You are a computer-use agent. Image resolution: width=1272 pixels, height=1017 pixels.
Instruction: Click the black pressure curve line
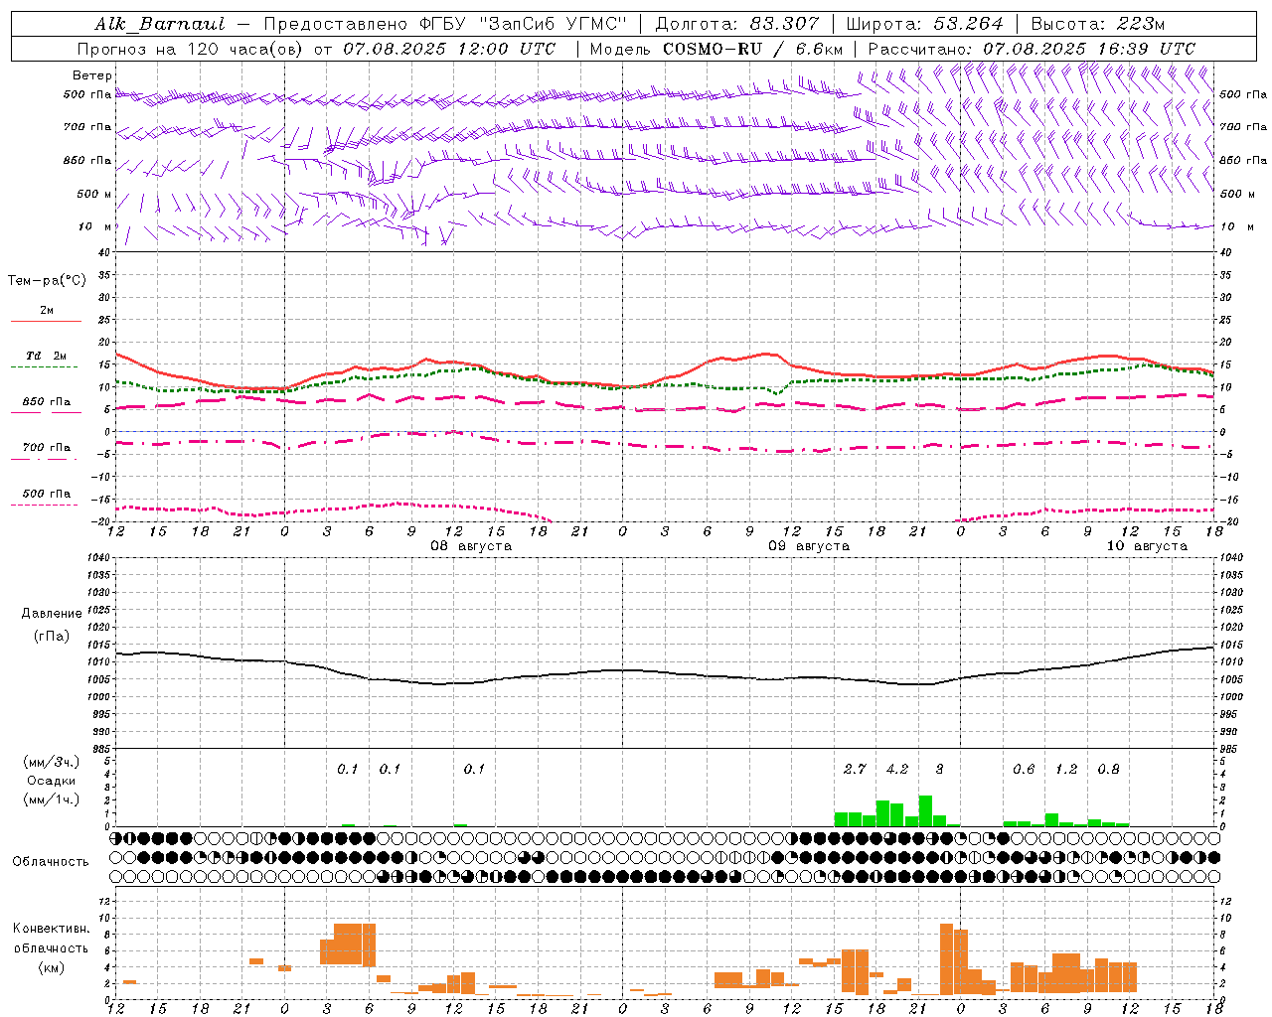point(664,671)
